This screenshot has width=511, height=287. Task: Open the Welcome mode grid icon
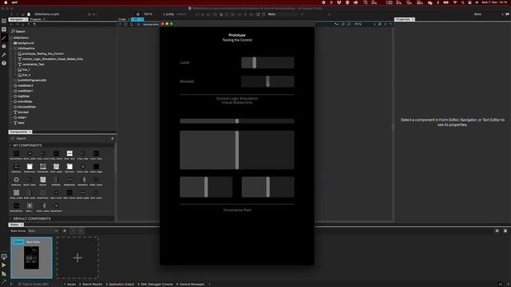point(4,21)
